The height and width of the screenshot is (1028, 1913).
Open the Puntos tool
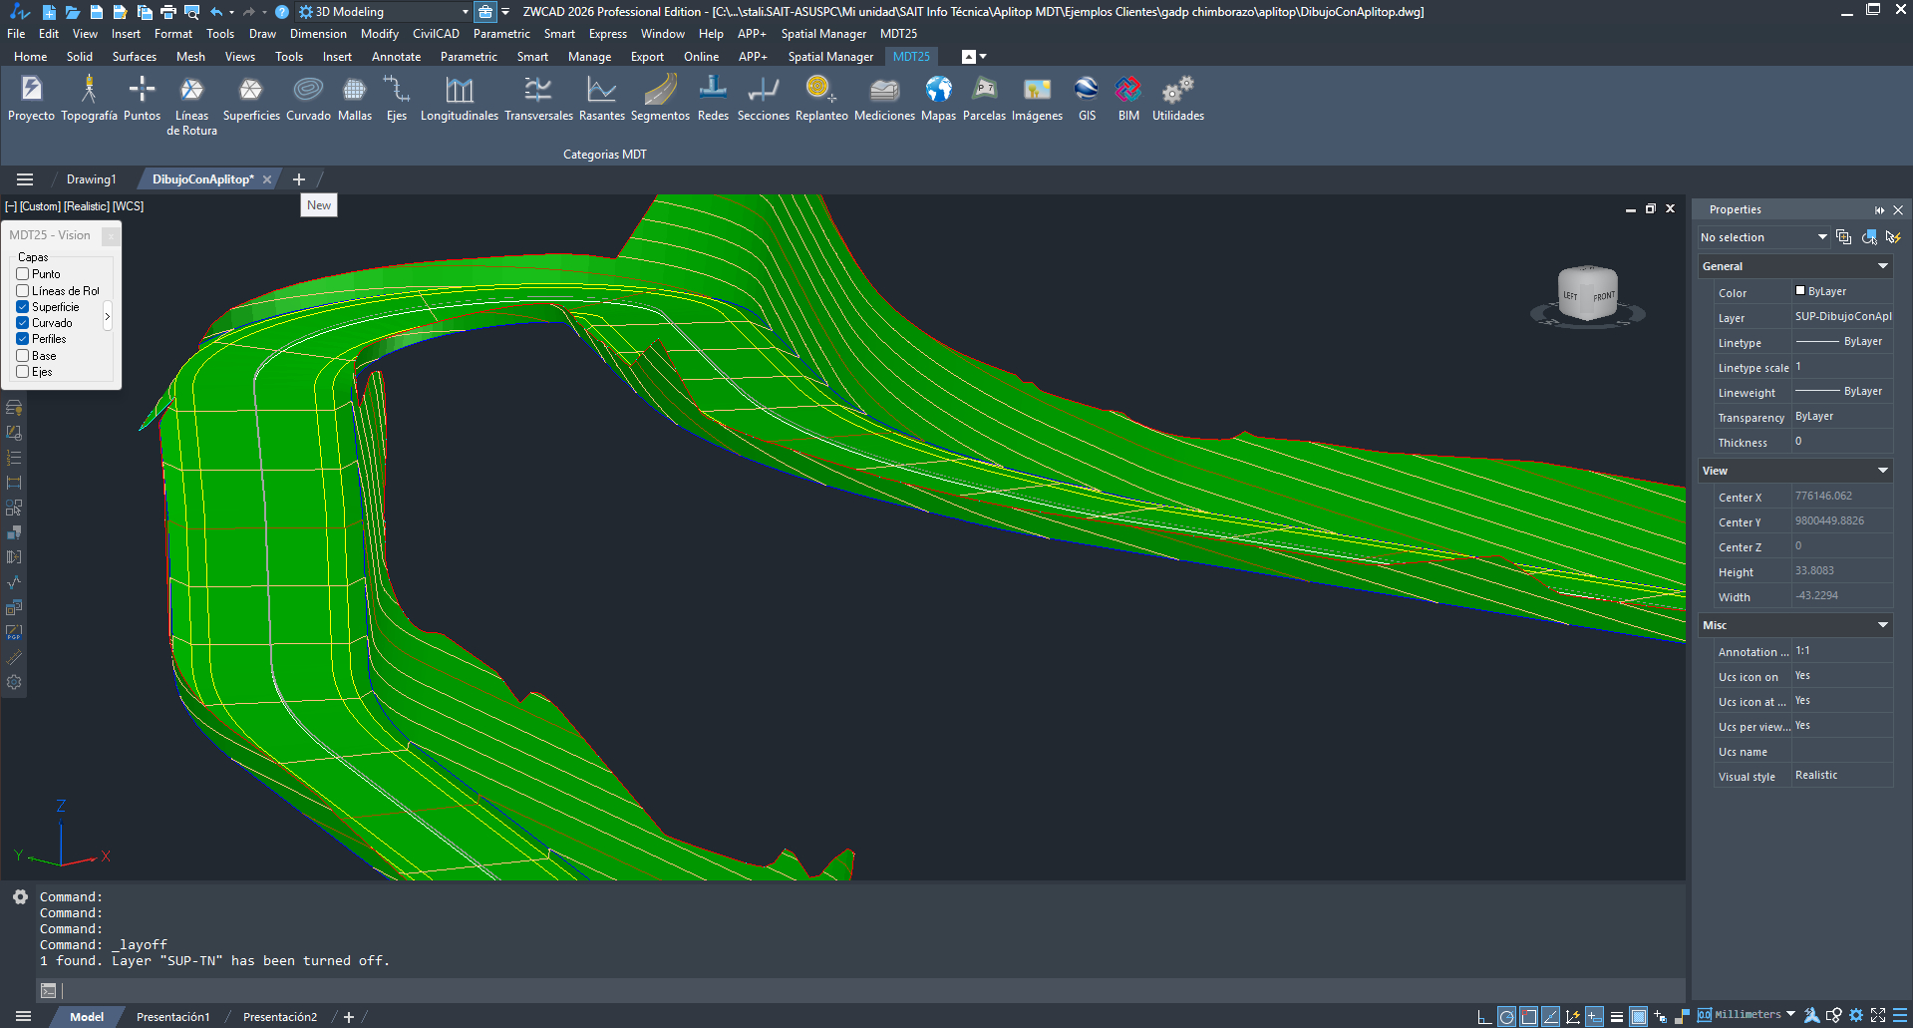point(142,99)
